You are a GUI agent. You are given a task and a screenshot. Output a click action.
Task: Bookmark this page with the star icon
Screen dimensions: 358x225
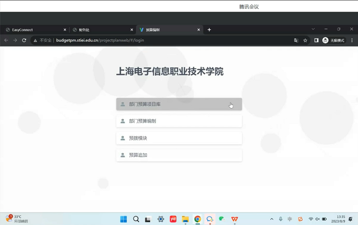tap(305, 40)
